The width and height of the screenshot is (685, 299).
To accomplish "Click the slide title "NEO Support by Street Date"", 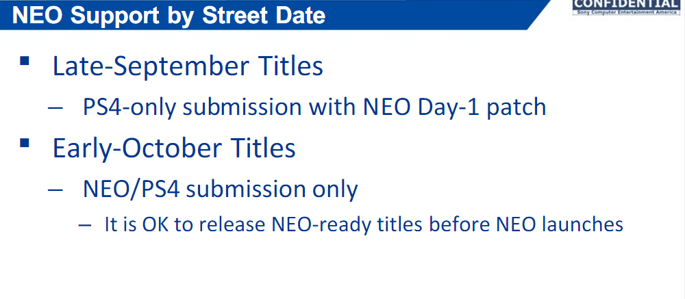I will [169, 14].
